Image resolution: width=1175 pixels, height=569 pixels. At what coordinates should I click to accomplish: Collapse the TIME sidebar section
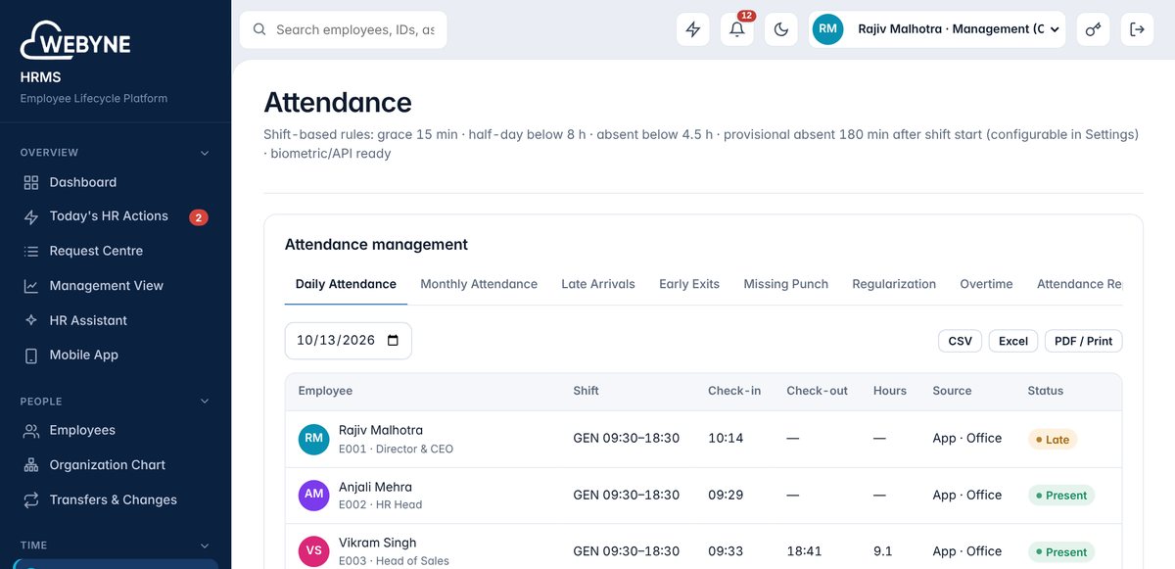(205, 545)
